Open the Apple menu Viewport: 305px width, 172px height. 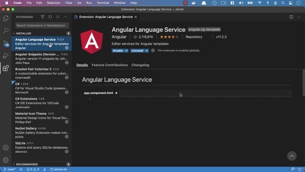pos(7,3)
